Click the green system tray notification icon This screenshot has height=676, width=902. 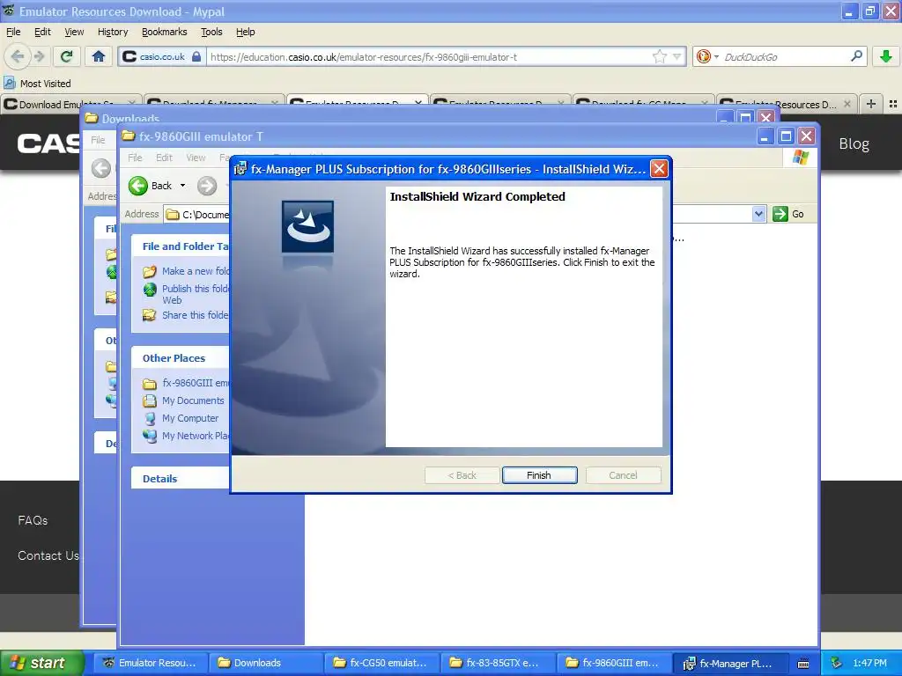pyautogui.click(x=837, y=663)
